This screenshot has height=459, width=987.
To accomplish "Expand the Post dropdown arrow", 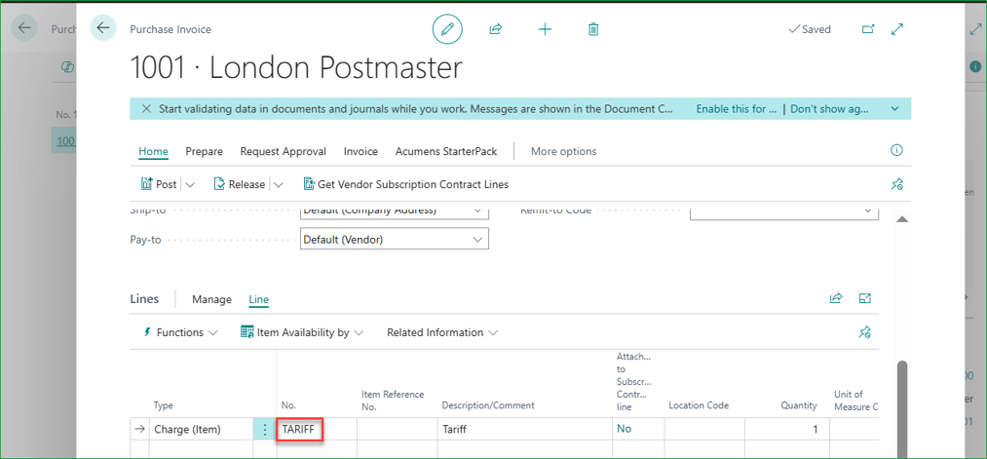I will coord(190,184).
